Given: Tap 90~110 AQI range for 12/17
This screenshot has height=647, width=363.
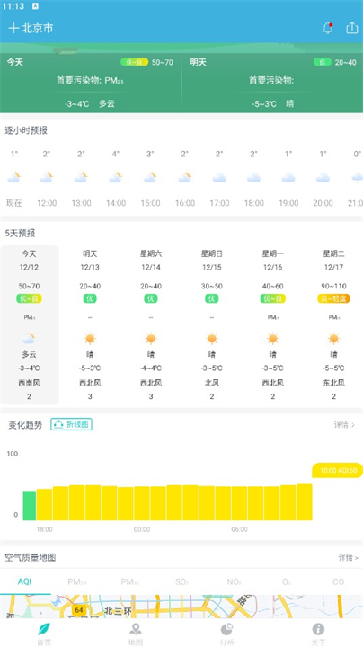Looking at the screenshot, I should [x=333, y=286].
